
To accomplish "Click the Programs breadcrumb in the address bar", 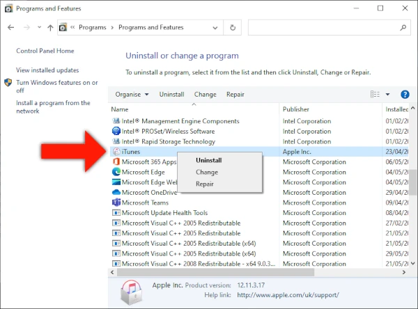I will [93, 27].
